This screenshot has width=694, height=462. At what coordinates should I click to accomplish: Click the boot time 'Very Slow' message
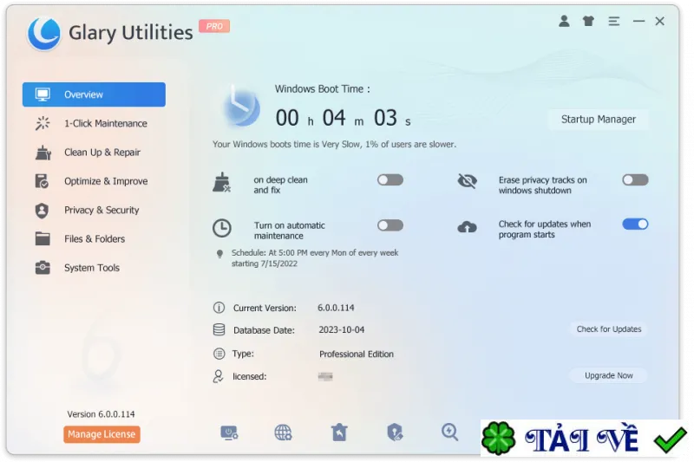(x=334, y=145)
